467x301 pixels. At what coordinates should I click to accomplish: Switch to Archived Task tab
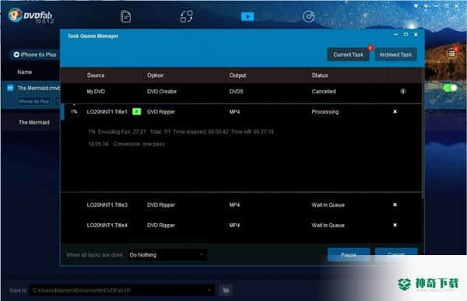(x=395, y=54)
